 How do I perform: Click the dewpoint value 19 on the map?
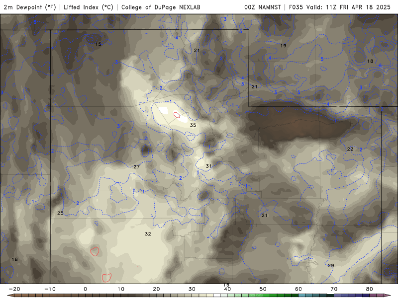click(283, 46)
